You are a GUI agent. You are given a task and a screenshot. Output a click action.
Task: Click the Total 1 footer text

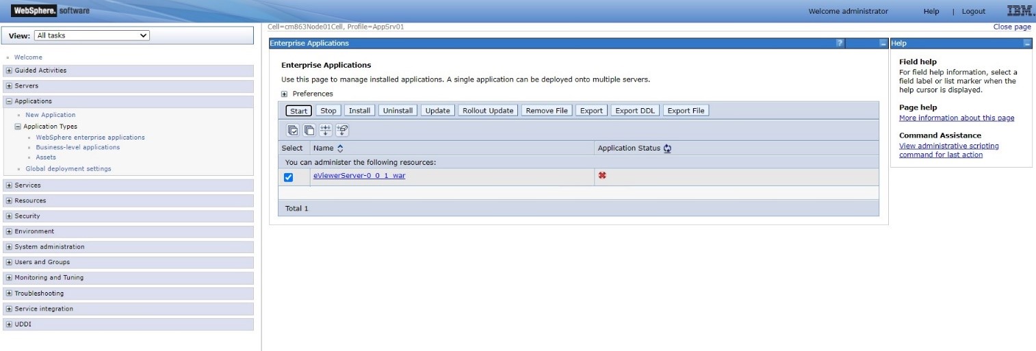tap(297, 208)
